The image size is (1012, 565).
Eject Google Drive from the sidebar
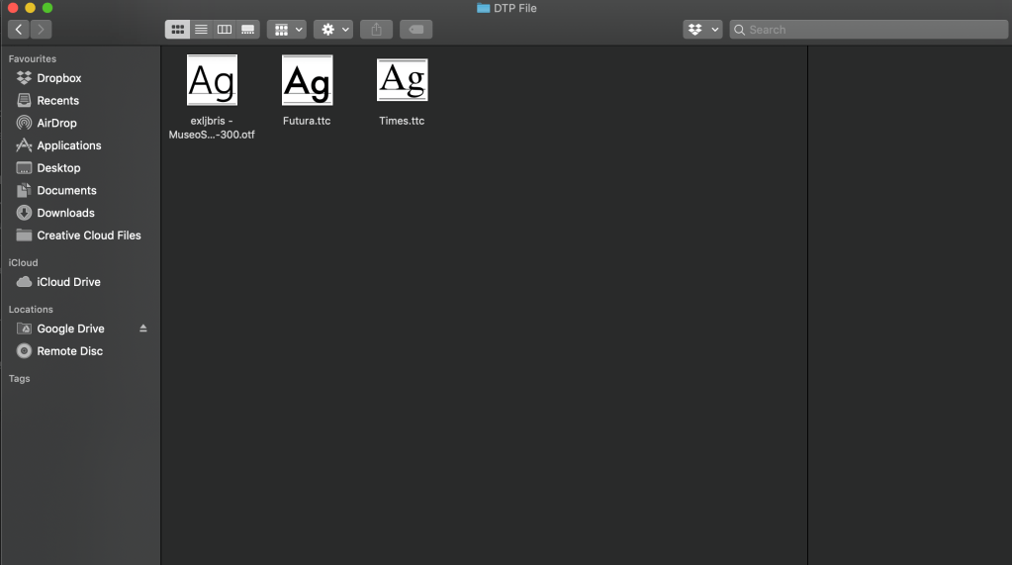pos(142,329)
